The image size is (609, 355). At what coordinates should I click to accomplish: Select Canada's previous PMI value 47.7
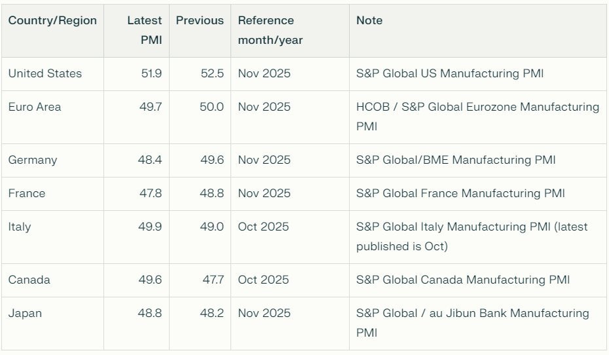(x=213, y=280)
